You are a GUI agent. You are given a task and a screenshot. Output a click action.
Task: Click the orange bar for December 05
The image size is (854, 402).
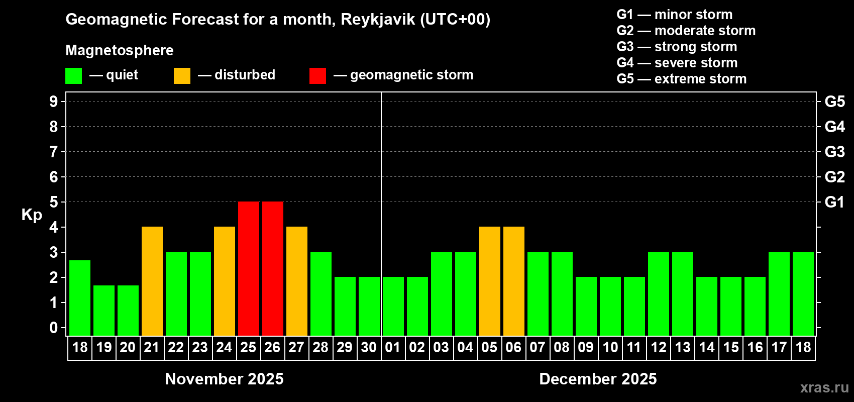point(490,281)
